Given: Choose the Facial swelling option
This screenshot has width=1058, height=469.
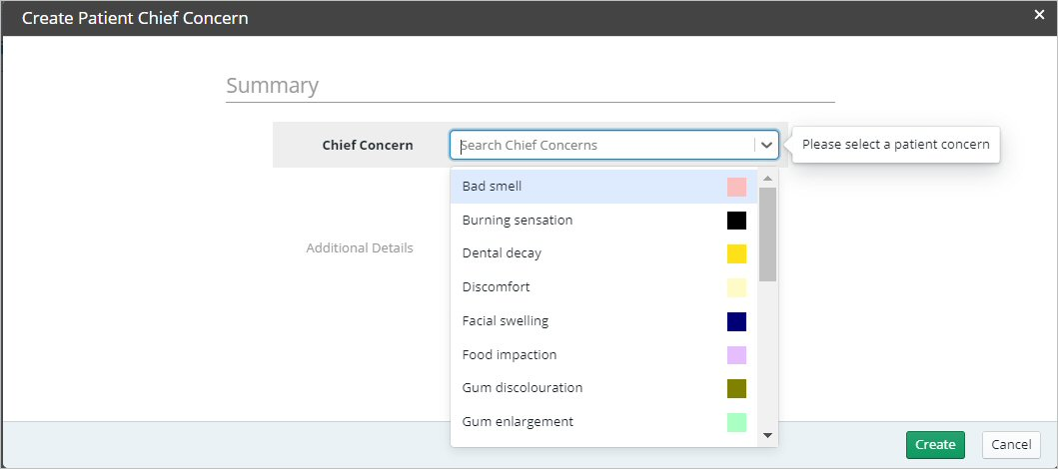Looking at the screenshot, I should [x=603, y=321].
